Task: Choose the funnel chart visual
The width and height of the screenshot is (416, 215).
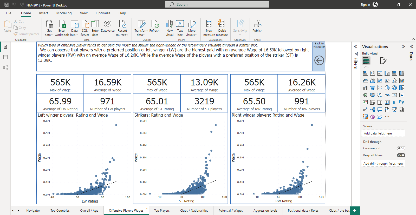Action: [373, 88]
